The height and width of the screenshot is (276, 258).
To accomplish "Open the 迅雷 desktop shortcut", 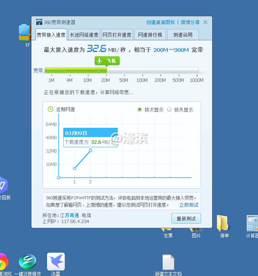I will pyautogui.click(x=56, y=262).
